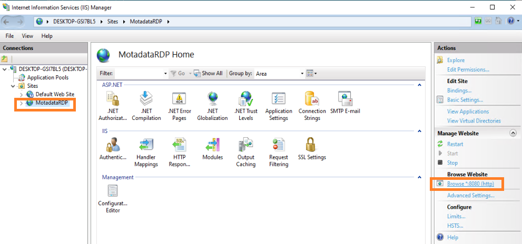
Task: Open HTTP Response Headers feature
Action: pos(179,152)
